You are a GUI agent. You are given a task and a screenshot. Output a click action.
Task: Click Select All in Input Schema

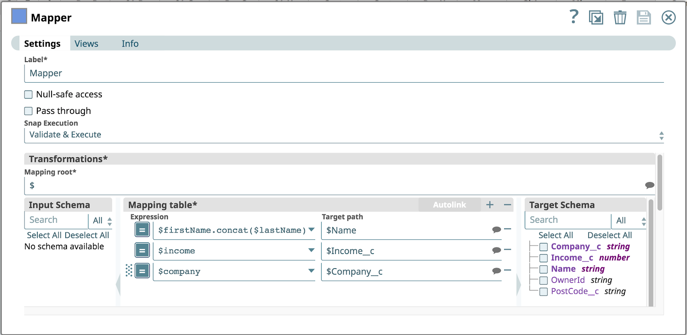coord(44,235)
